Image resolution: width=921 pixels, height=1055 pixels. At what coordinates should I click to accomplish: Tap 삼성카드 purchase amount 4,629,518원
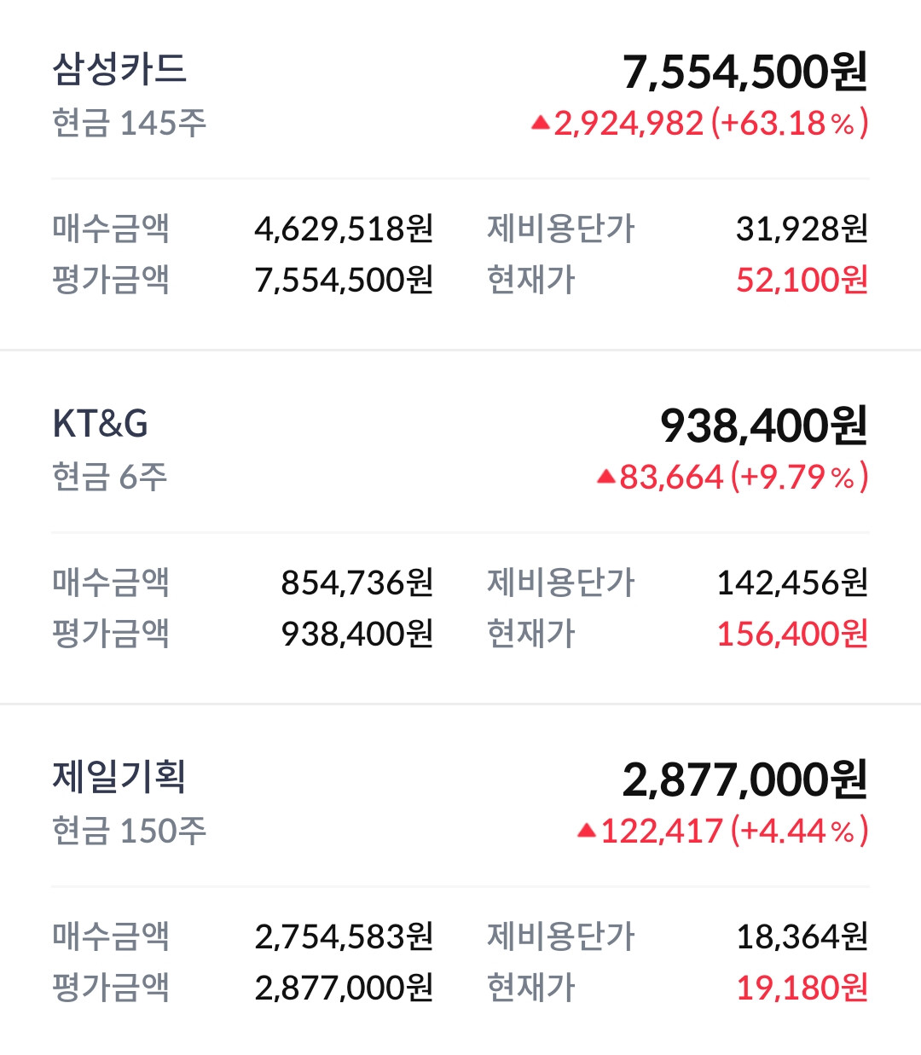pos(345,229)
